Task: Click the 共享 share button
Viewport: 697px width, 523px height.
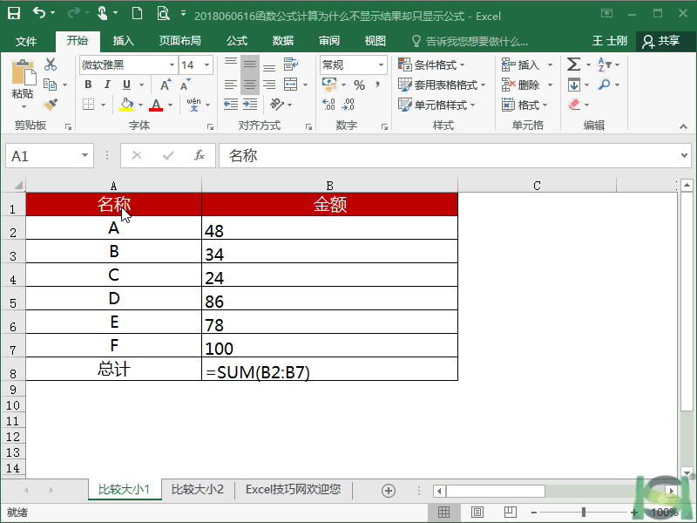Action: click(x=661, y=41)
